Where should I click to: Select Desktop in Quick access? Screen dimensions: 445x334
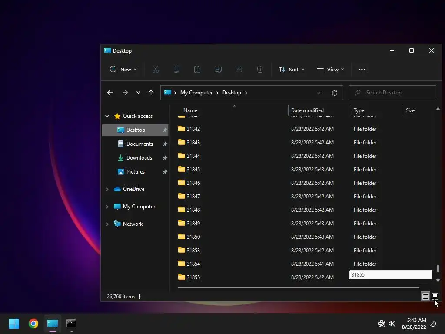135,130
